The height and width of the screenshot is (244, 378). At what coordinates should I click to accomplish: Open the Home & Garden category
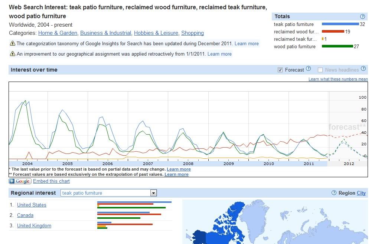point(58,33)
